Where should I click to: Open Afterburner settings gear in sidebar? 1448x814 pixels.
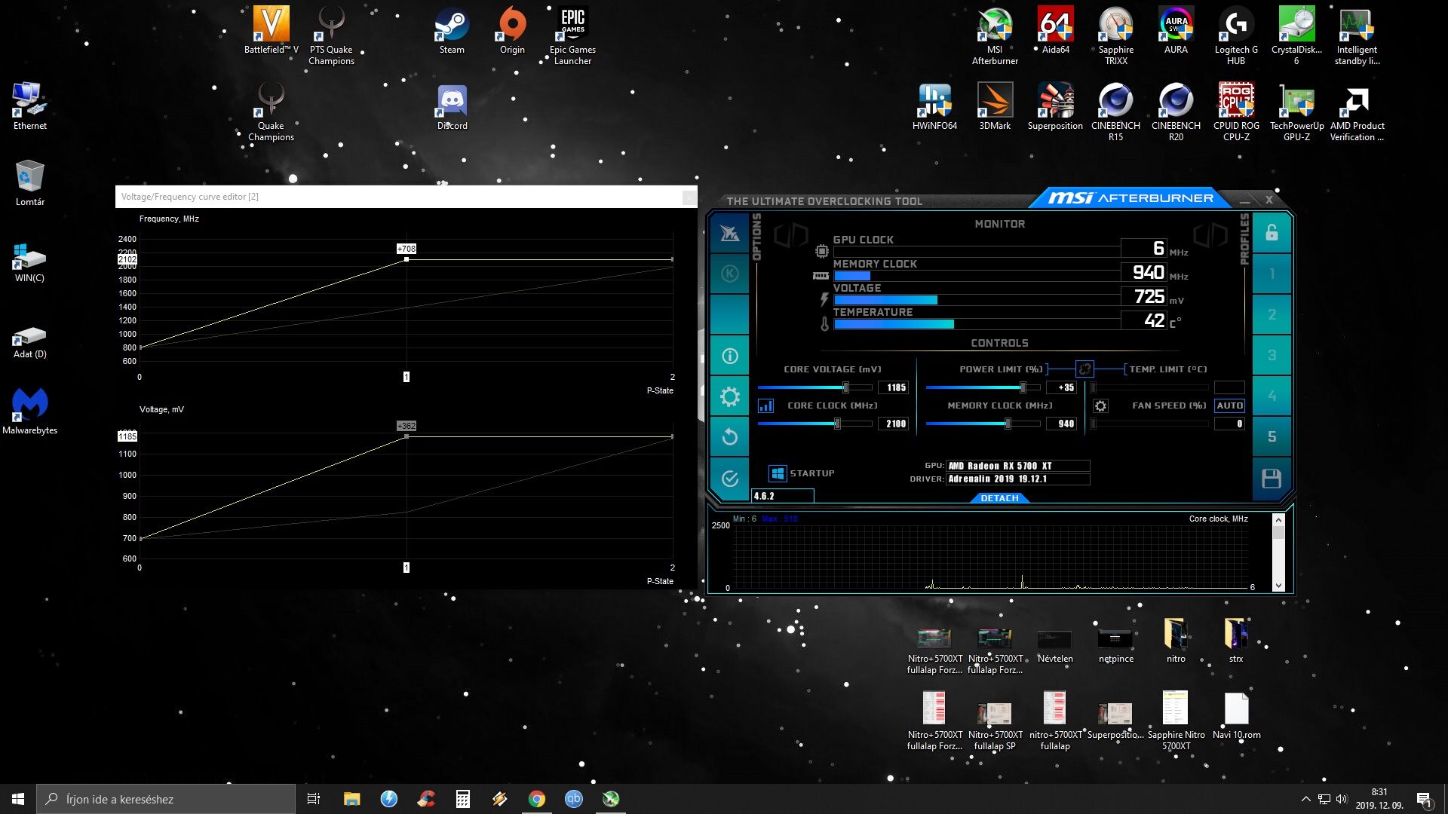click(729, 396)
